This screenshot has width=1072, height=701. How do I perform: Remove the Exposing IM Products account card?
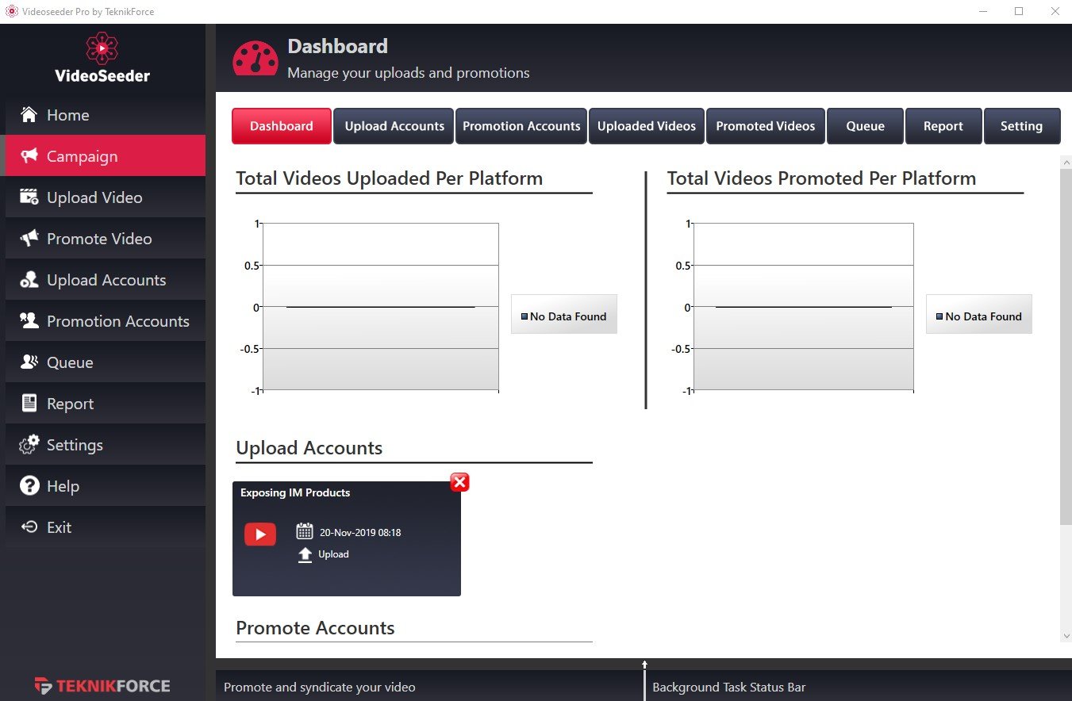459,482
